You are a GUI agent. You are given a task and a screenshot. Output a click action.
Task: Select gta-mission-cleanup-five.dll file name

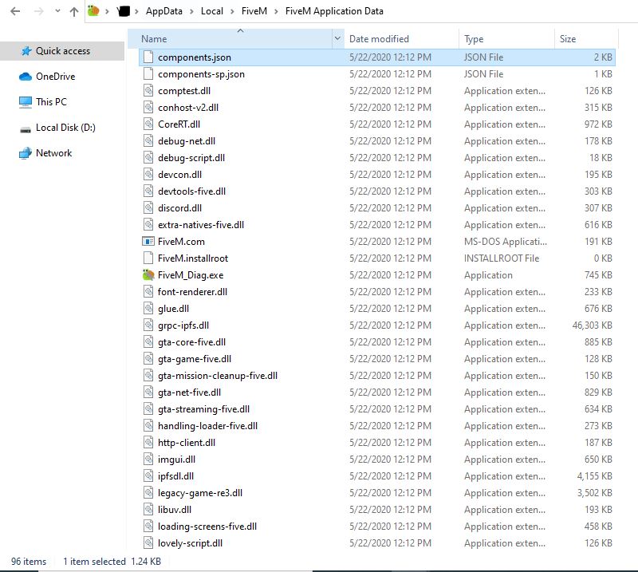218,376
